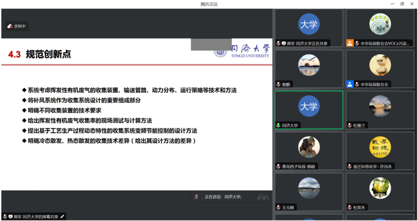This screenshot has width=418, height=221.
Task: Click 腾讯会议 window title text
Action: click(x=209, y=4)
